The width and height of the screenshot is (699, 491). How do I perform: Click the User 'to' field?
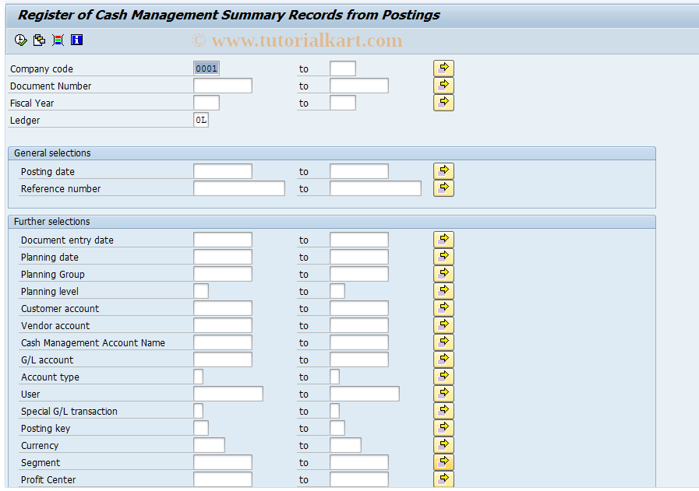click(365, 394)
